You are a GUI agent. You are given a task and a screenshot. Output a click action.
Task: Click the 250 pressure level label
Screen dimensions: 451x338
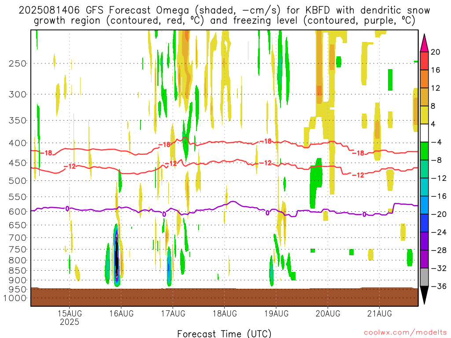coord(18,63)
